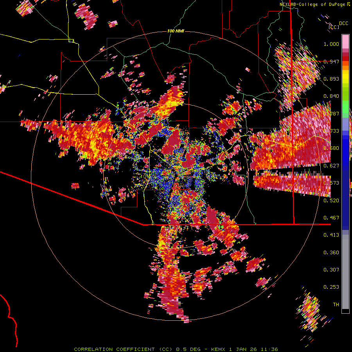Viewport: 352px width, 352px height.
Task: Click the 0.893 legend value
Action: click(x=331, y=79)
